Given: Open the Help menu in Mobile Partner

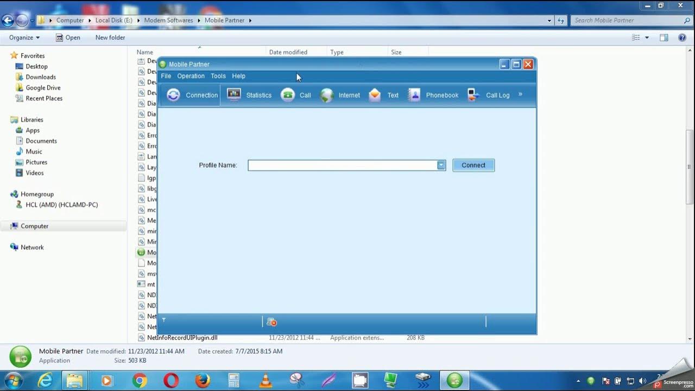Looking at the screenshot, I should point(238,76).
